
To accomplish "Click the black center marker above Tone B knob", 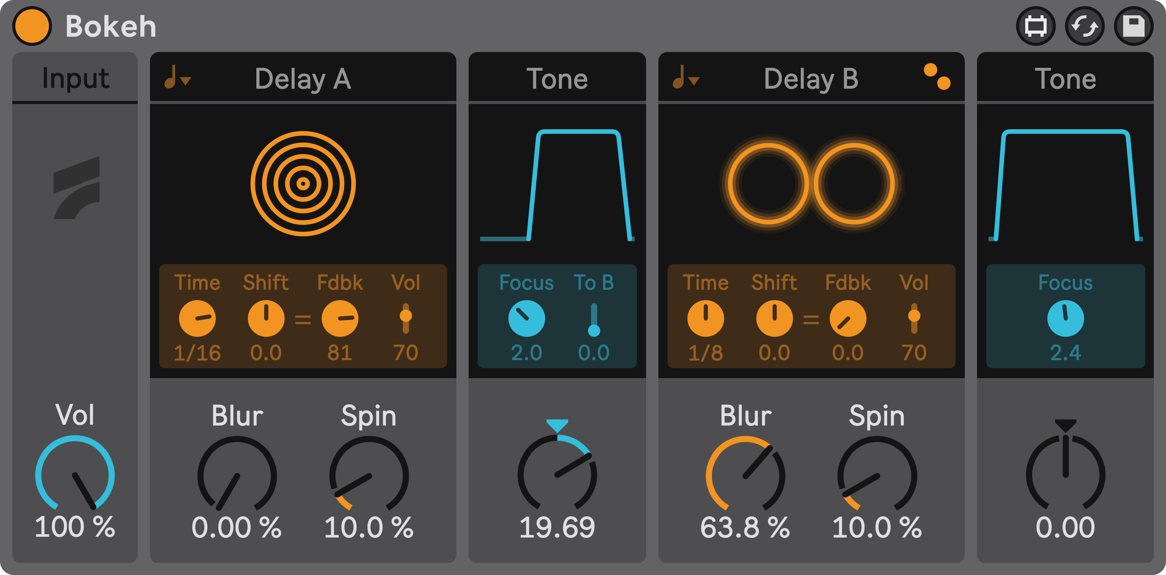I will click(x=1065, y=426).
